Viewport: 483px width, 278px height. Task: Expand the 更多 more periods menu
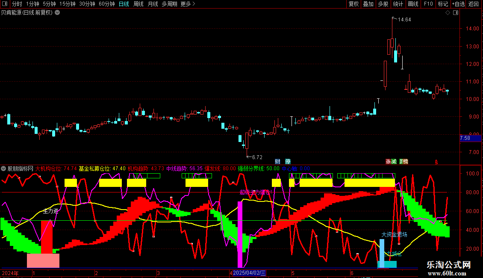pos(188,4)
